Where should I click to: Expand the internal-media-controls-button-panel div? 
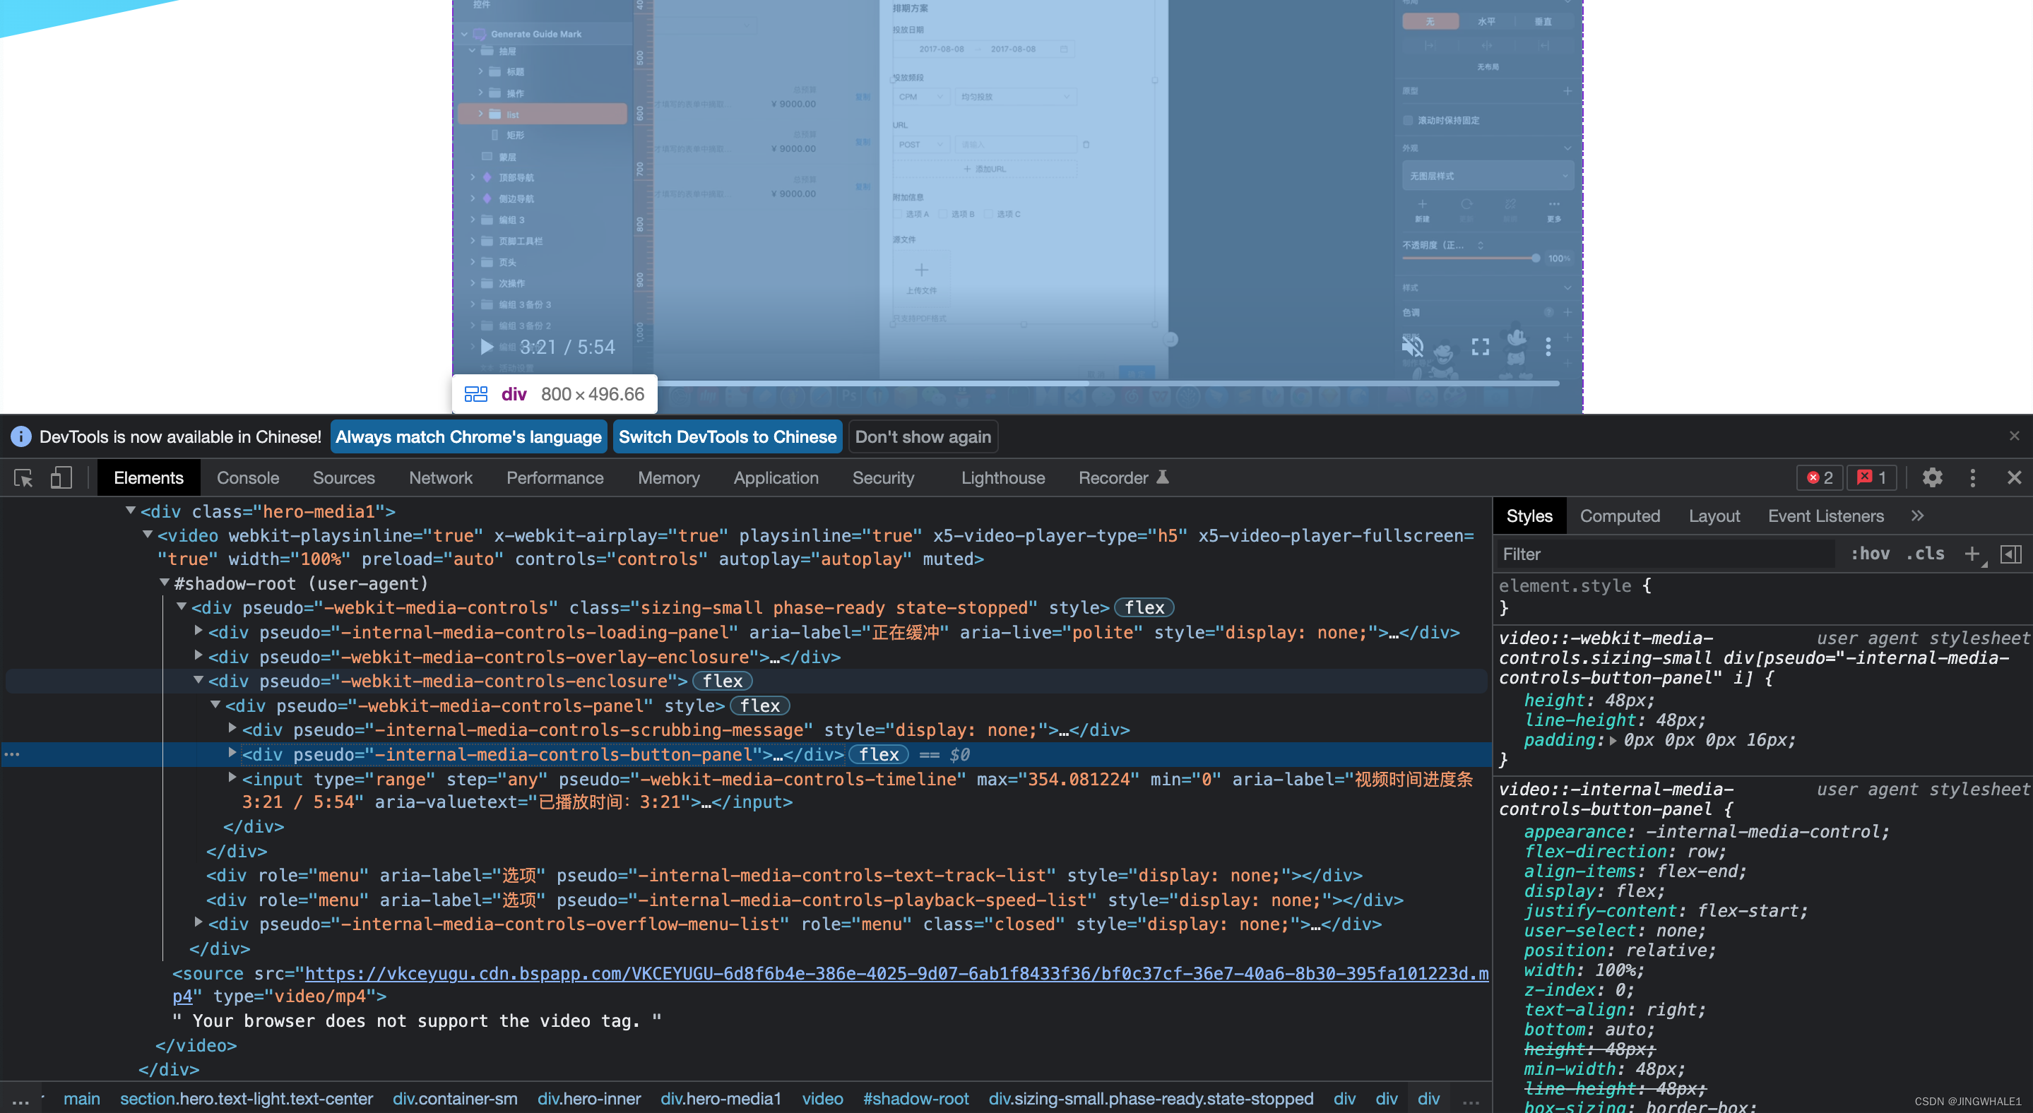pos(232,754)
